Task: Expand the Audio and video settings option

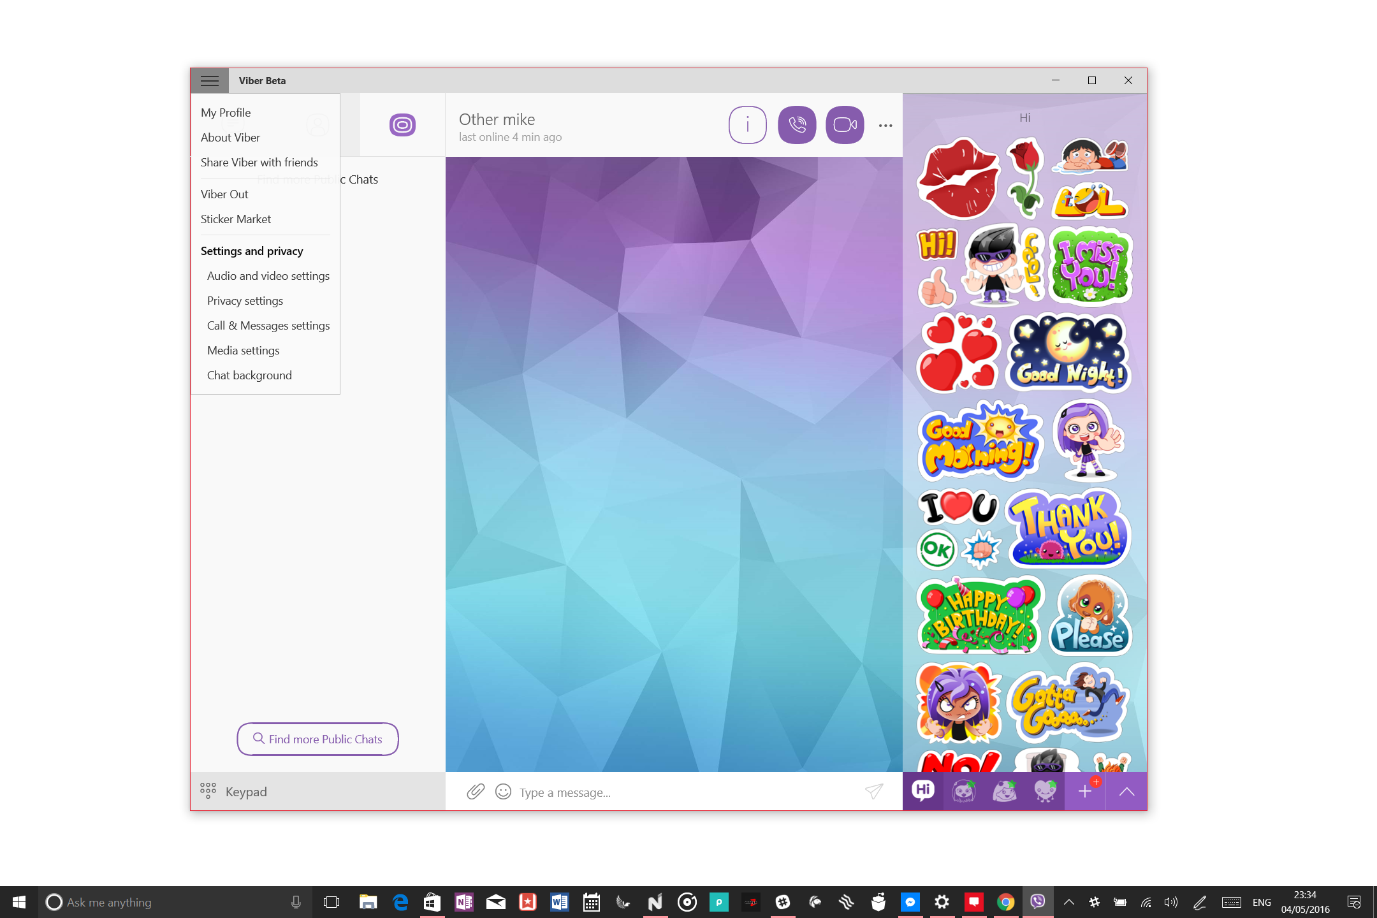Action: (x=267, y=275)
